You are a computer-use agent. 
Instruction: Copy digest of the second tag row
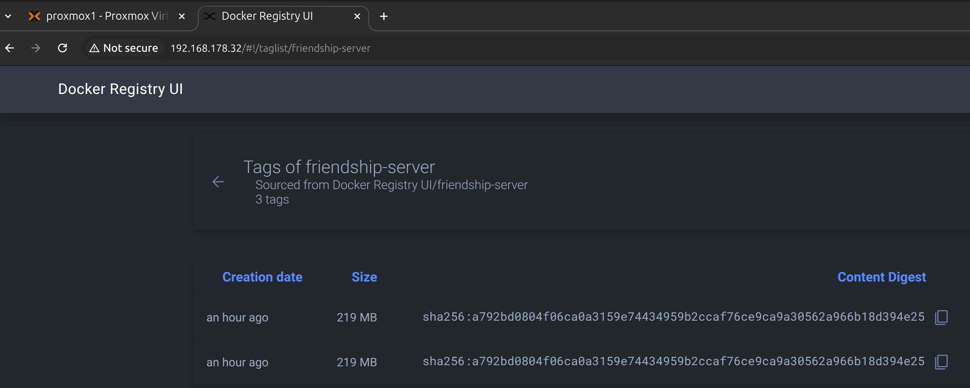click(941, 362)
